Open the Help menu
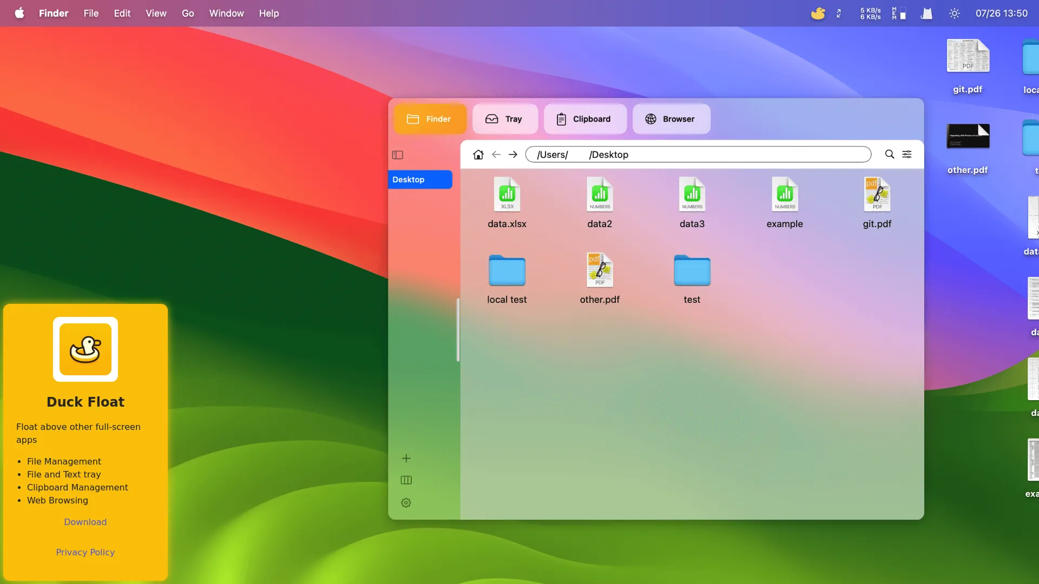This screenshot has width=1039, height=584. click(268, 13)
